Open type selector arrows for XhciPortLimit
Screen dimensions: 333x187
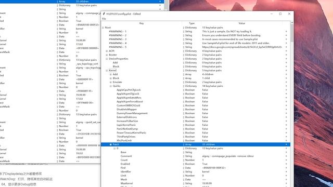tap(184, 141)
